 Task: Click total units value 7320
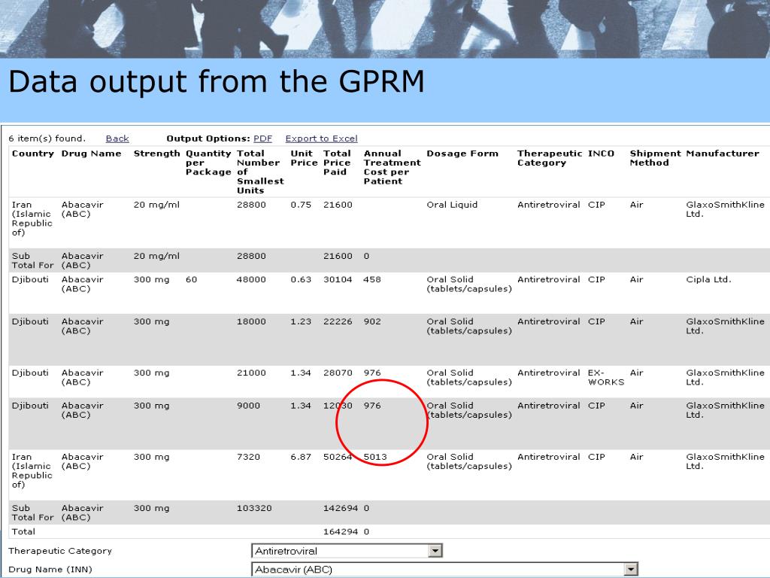pos(248,457)
